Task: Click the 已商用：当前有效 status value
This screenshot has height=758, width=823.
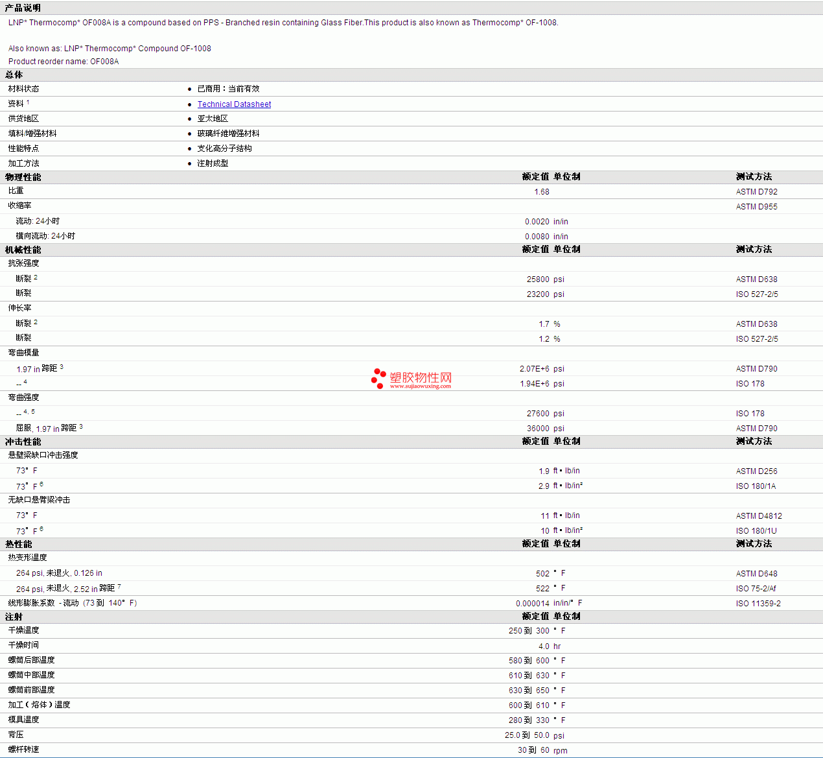Action: 228,89
